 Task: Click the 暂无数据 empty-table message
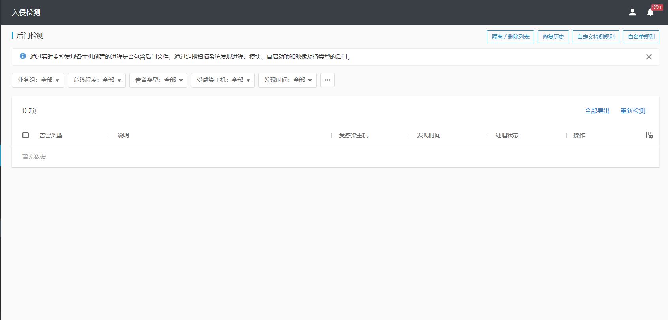pos(34,157)
